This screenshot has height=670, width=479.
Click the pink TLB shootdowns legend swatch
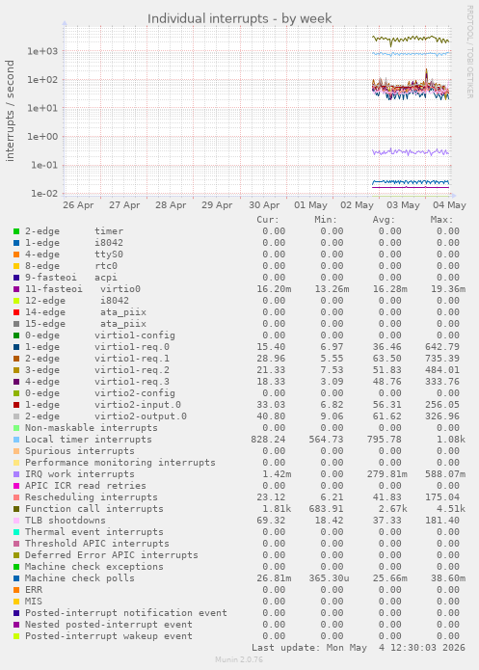click(16, 521)
